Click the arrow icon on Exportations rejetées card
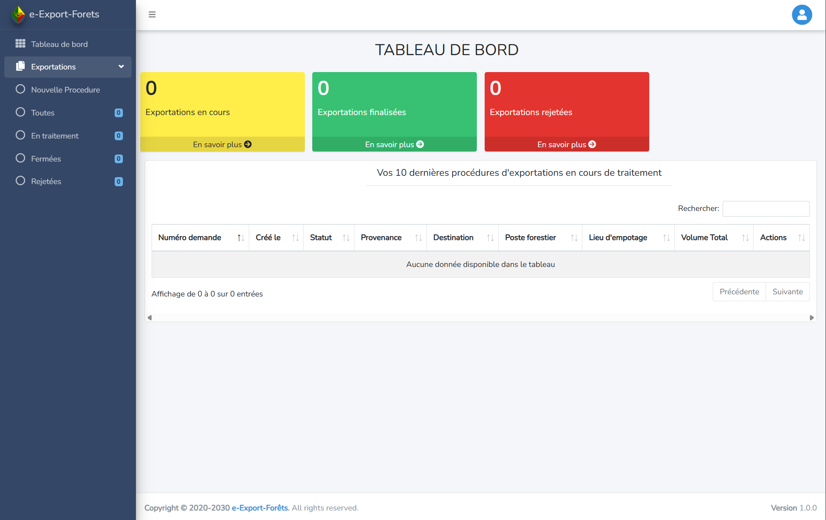 click(592, 144)
